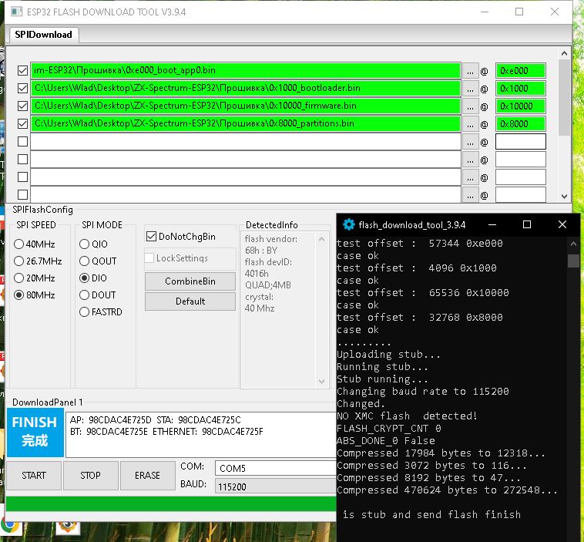The height and width of the screenshot is (542, 584).
Task: Click the 0x8000 address field
Action: click(x=521, y=124)
